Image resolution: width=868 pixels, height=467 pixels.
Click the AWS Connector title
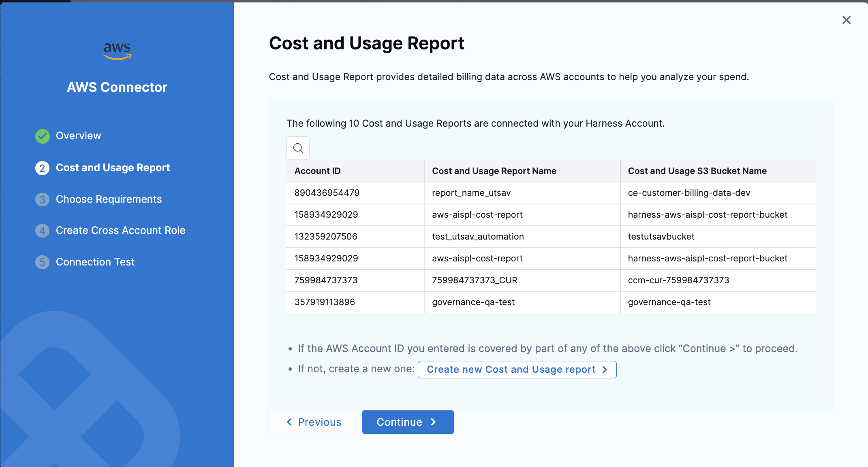[117, 87]
